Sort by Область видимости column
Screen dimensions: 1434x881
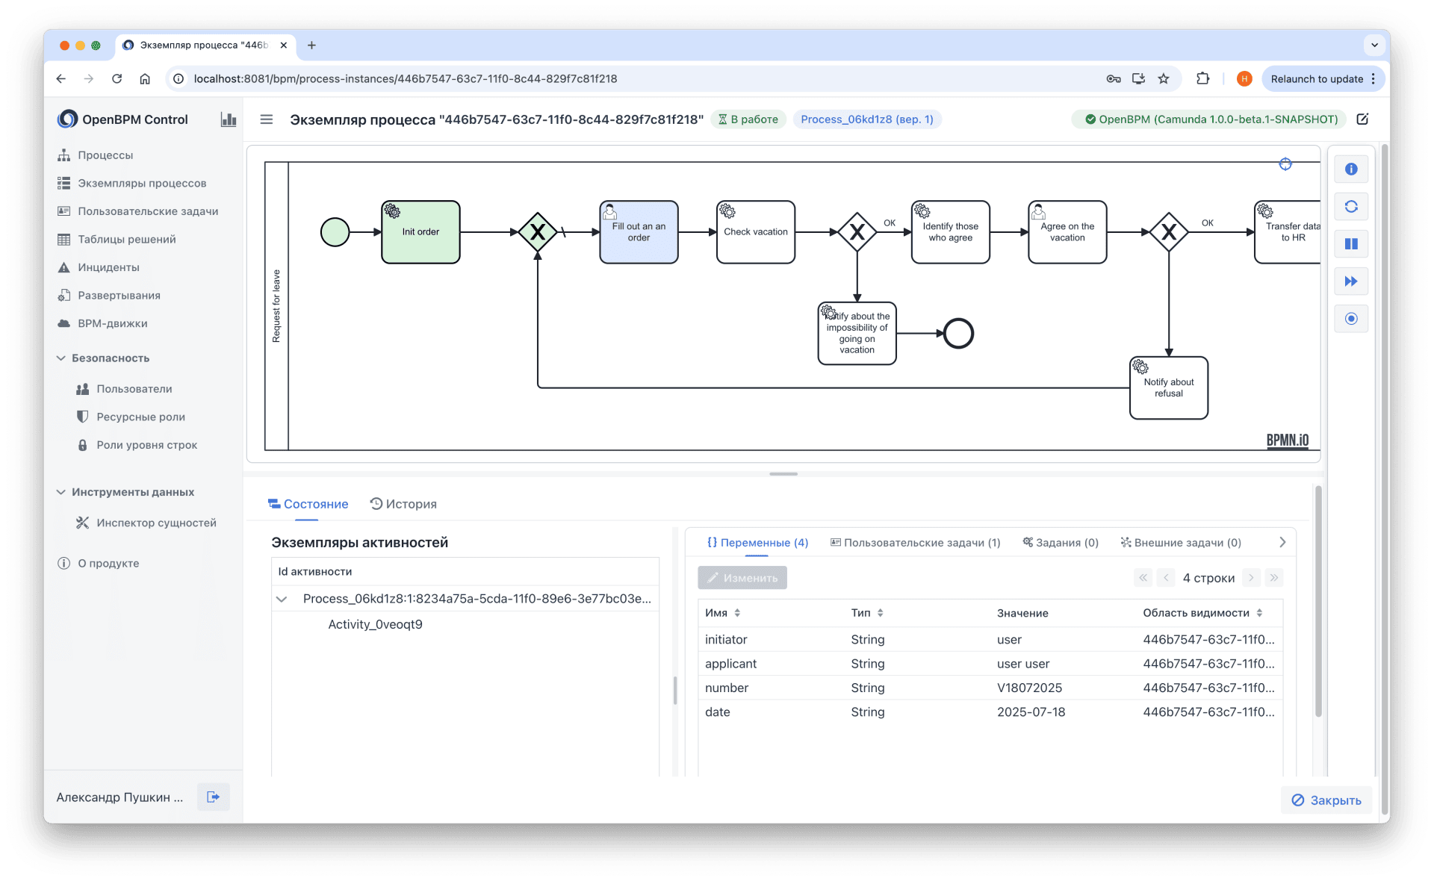[x=1202, y=613]
